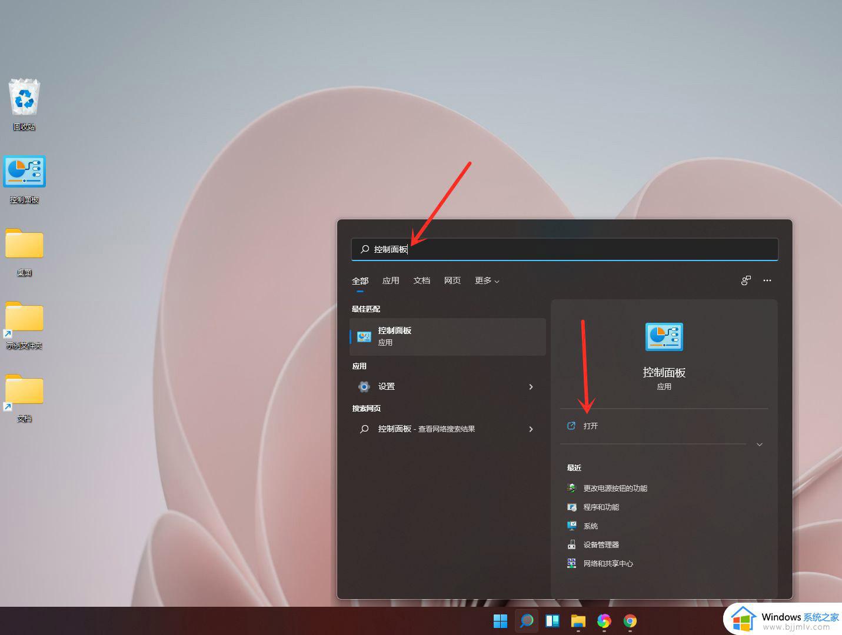The width and height of the screenshot is (842, 635).
Task: Click the web search magnifier icon in results
Action: (364, 429)
